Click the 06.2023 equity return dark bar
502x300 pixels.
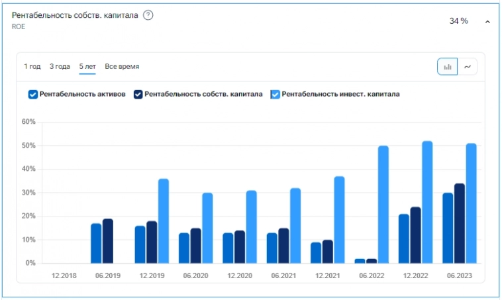[460, 223]
